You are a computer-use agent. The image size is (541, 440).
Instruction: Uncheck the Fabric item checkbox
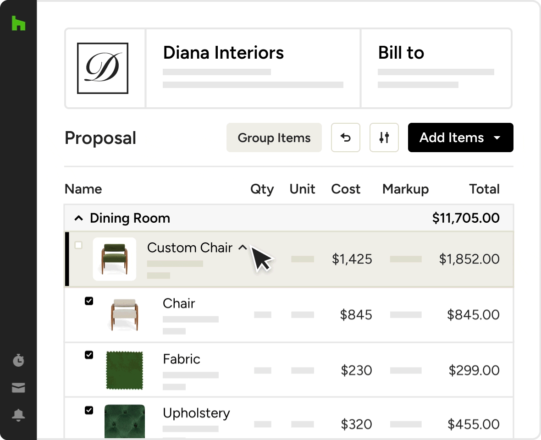pos(89,355)
